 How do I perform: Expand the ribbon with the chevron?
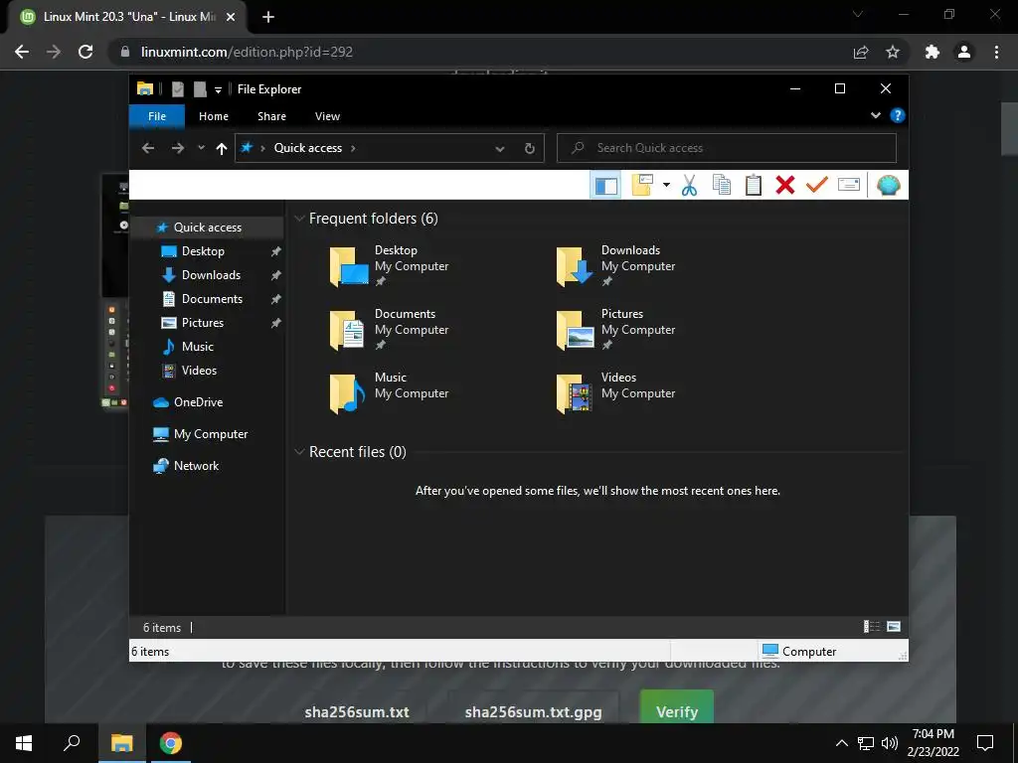tap(875, 115)
